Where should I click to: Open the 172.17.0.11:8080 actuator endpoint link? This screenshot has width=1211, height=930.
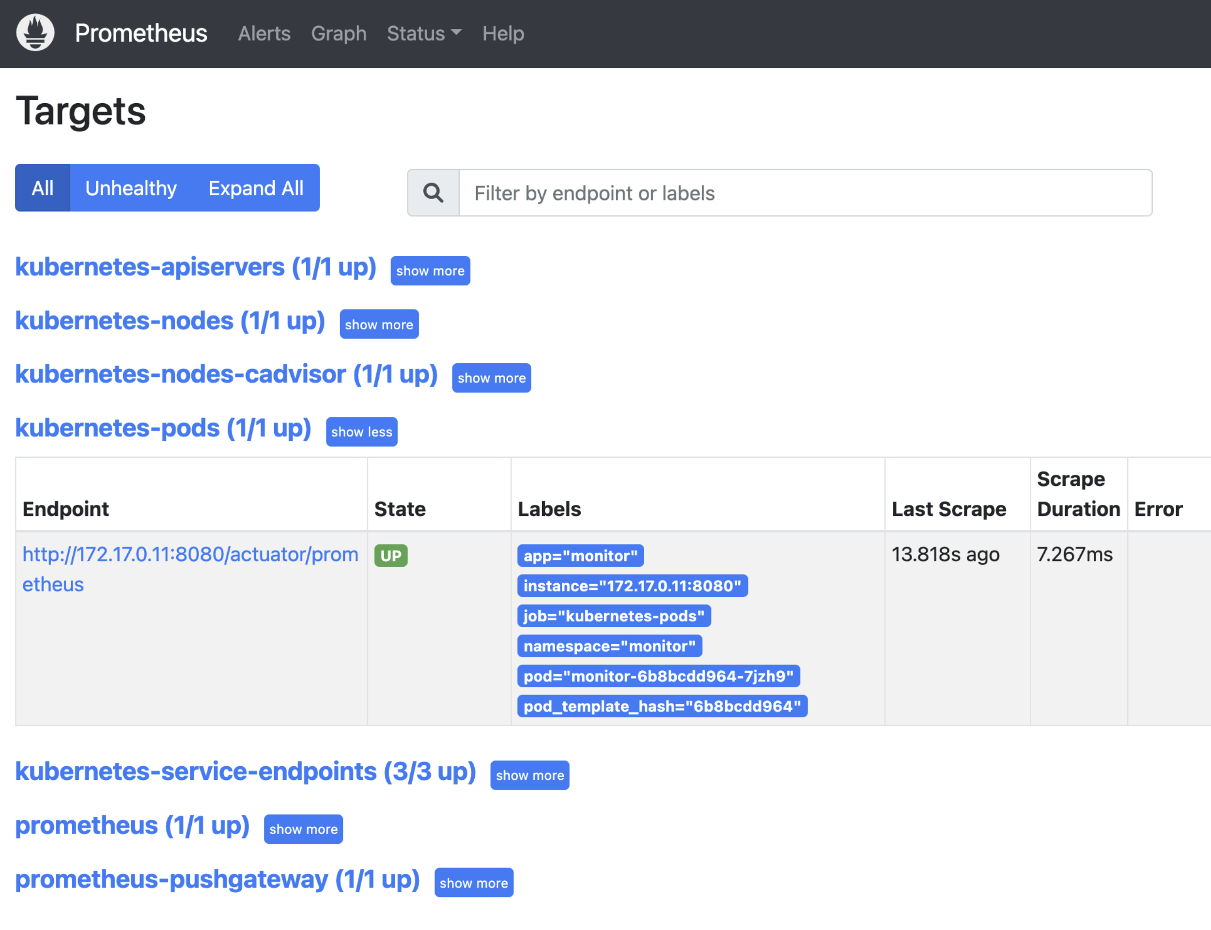[190, 569]
